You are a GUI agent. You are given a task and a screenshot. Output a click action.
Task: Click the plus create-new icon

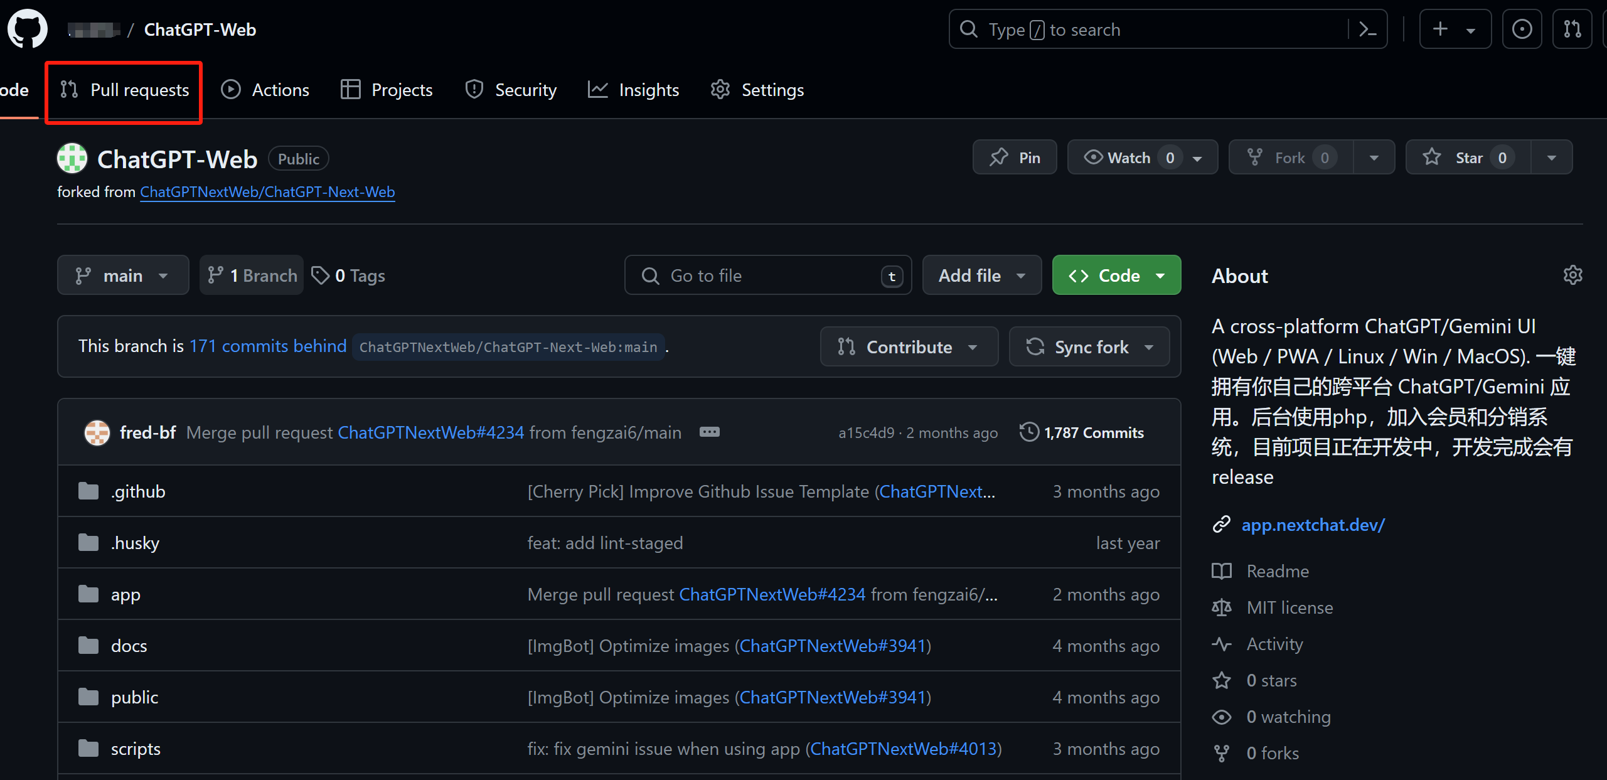(1441, 29)
